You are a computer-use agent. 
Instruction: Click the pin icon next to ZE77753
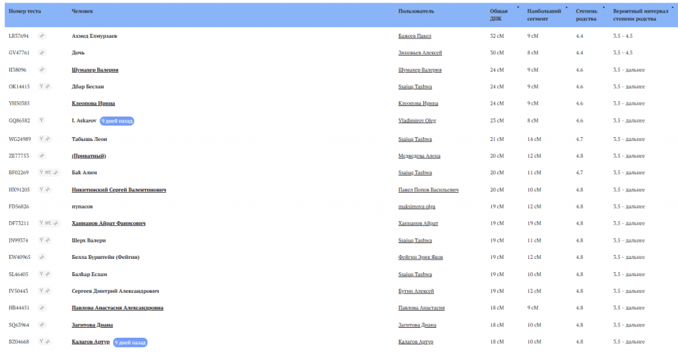(x=42, y=156)
